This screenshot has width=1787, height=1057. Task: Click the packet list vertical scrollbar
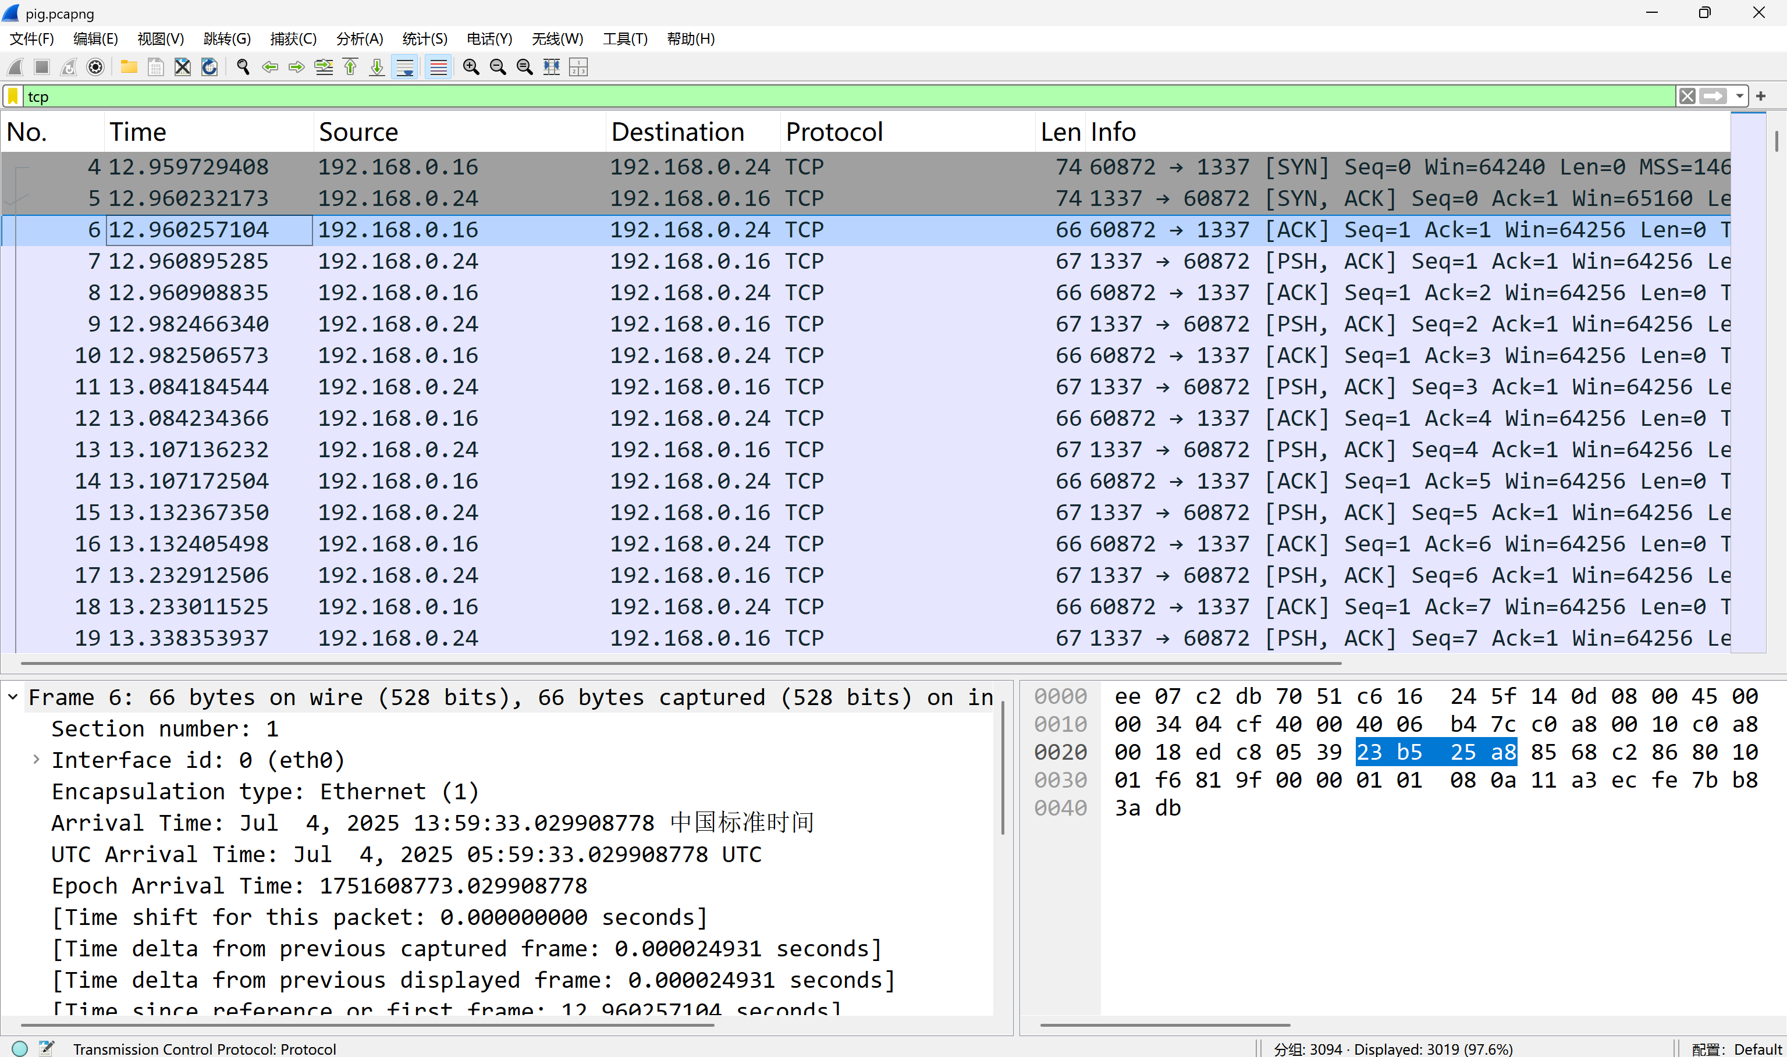click(1777, 141)
